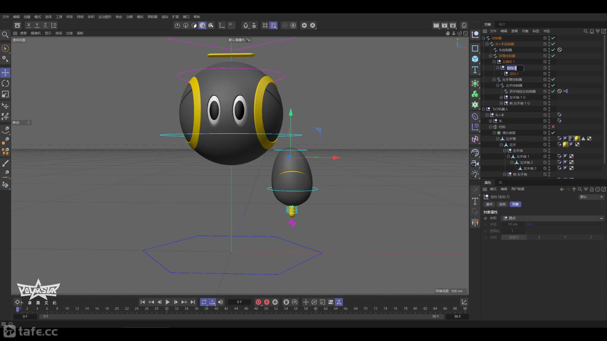607x341 pixels.
Task: Open the 创建 menu
Action: 27,17
